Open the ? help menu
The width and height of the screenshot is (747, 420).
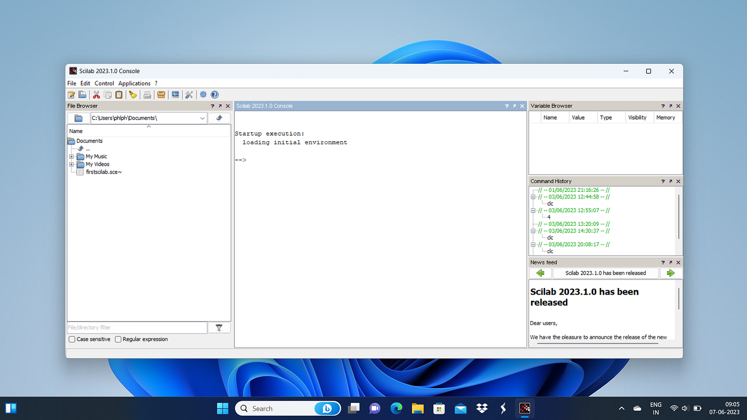point(156,84)
